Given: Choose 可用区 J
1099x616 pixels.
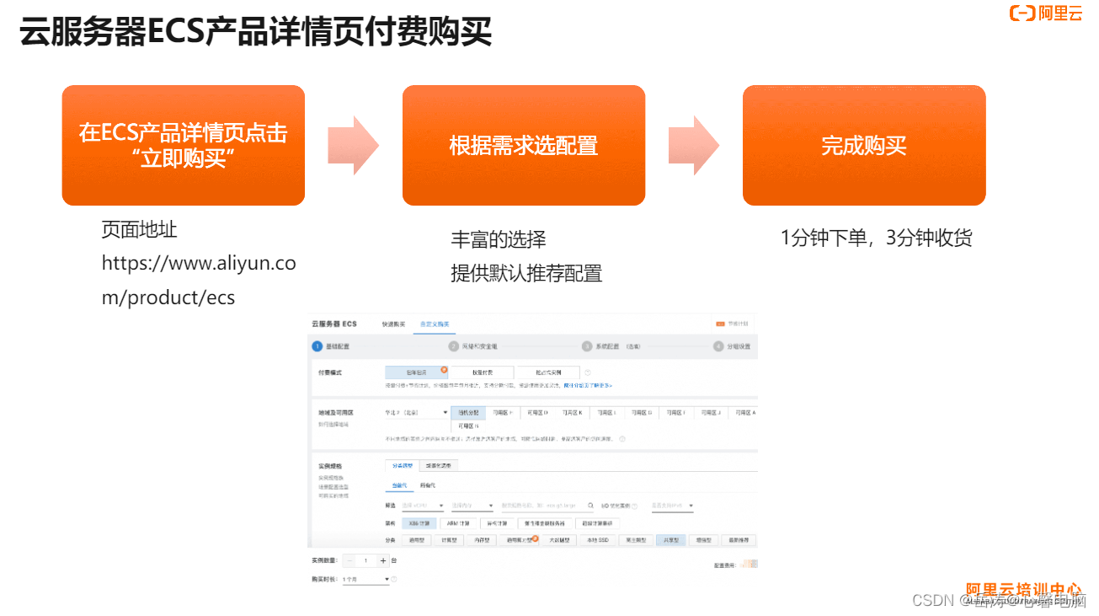Looking at the screenshot, I should coord(710,413).
